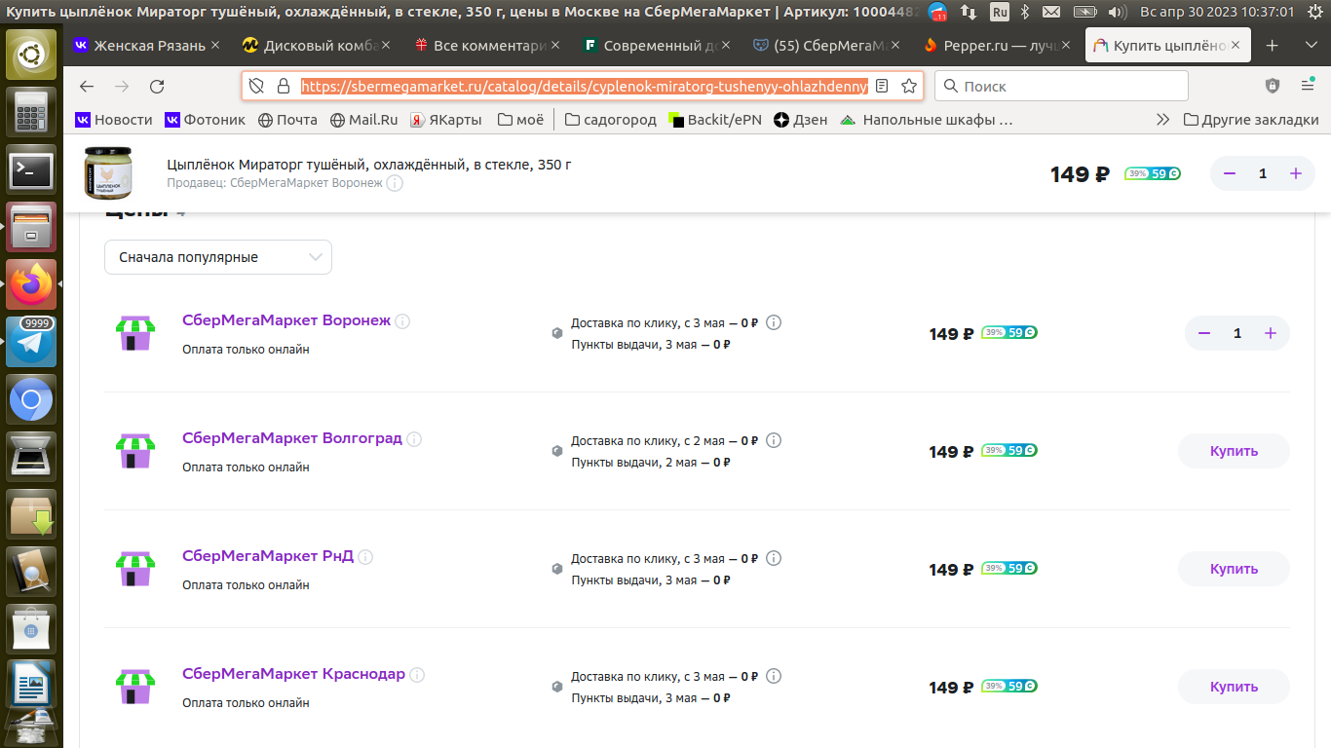Screen dimensions: 1331x748
Task: Launch Firefox from the dock
Action: (x=32, y=284)
